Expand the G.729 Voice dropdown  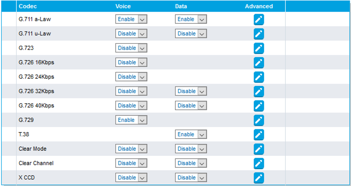click(131, 120)
